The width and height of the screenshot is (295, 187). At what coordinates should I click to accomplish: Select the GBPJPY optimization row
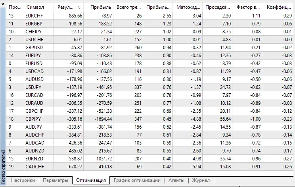pyautogui.click(x=34, y=119)
